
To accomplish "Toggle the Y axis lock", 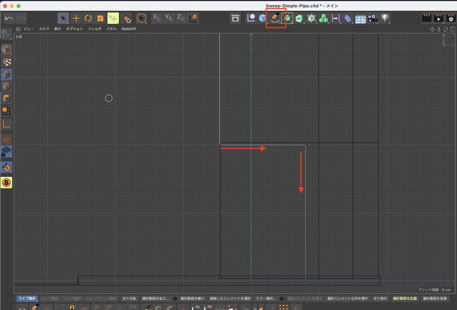I will [x=169, y=18].
